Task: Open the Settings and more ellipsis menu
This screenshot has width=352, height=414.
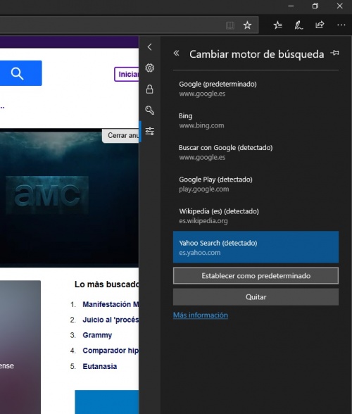Action: [341, 25]
